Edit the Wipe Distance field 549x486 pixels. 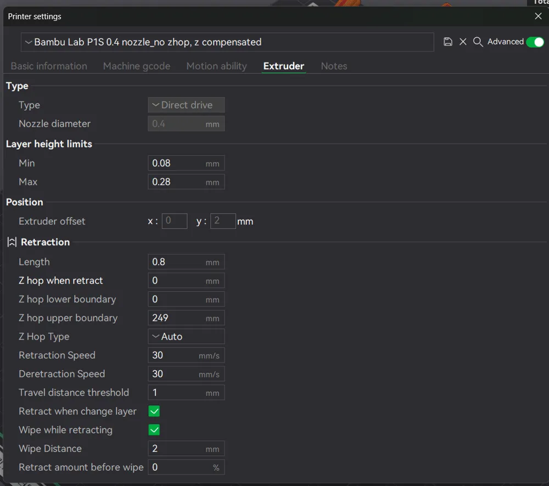point(186,449)
